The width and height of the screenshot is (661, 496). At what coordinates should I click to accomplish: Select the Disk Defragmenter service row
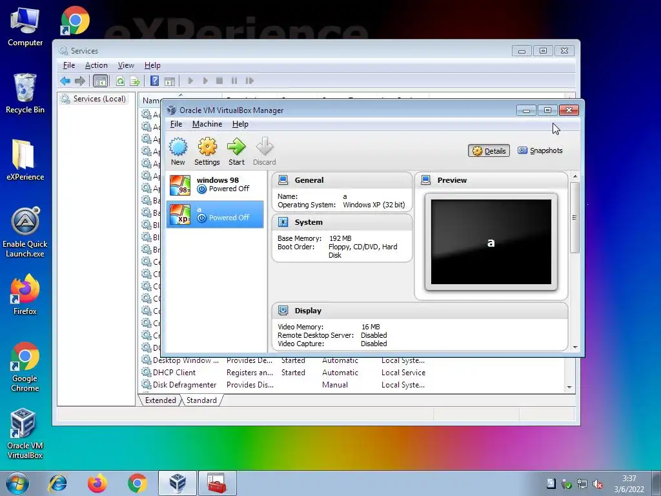pos(283,385)
